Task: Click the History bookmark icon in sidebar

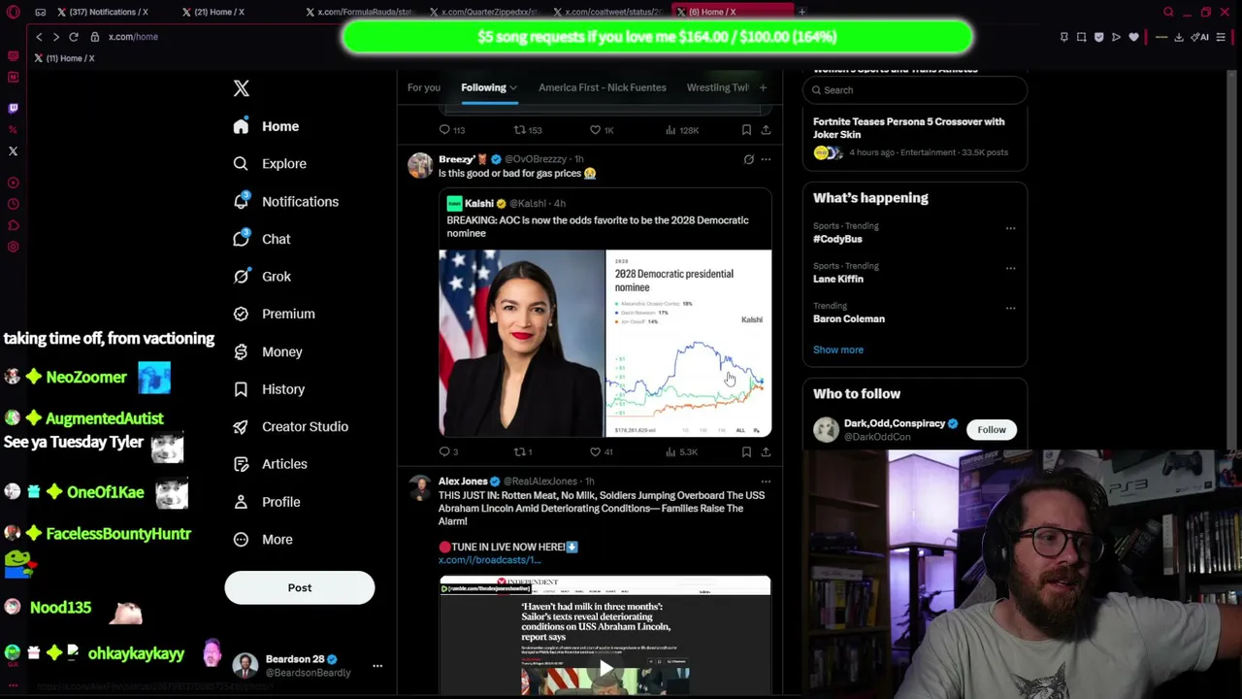Action: [x=241, y=389]
